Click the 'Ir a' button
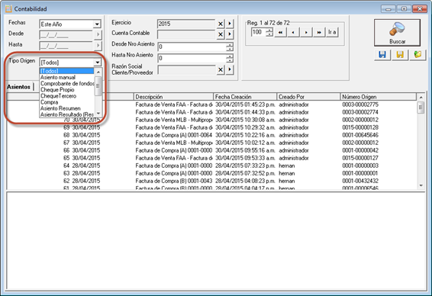The image size is (432, 296). (332, 33)
